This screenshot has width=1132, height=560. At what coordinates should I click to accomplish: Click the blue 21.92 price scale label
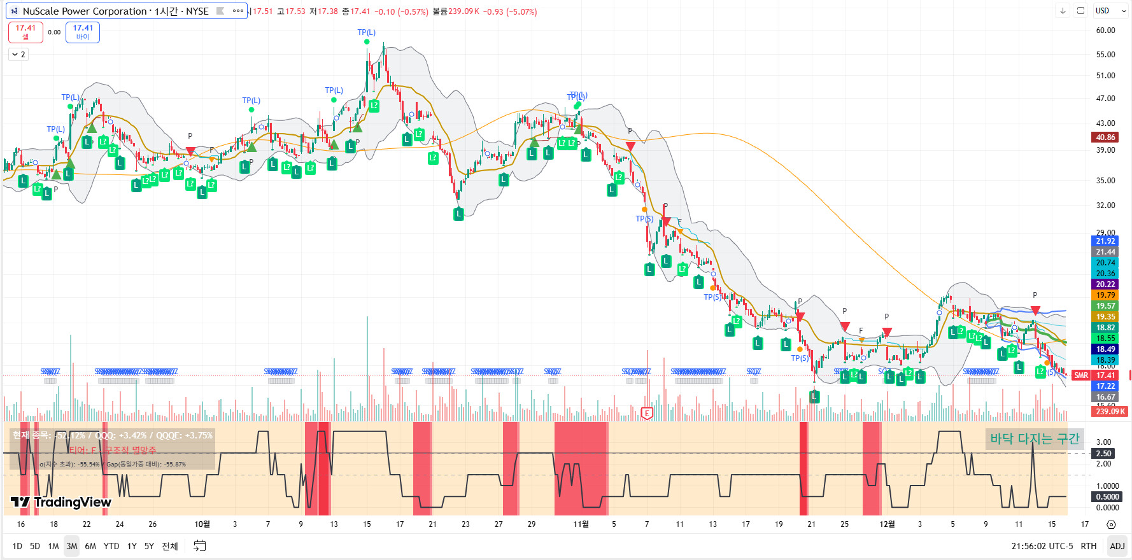tap(1105, 241)
